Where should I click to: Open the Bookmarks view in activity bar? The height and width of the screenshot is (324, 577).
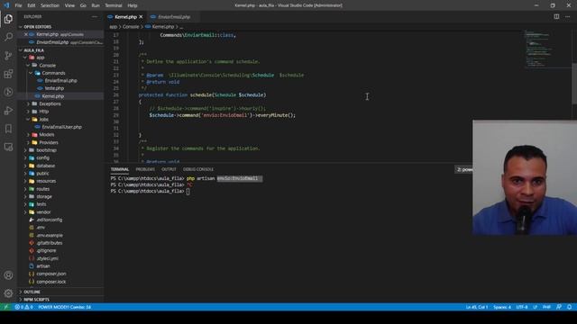pyautogui.click(x=8, y=129)
